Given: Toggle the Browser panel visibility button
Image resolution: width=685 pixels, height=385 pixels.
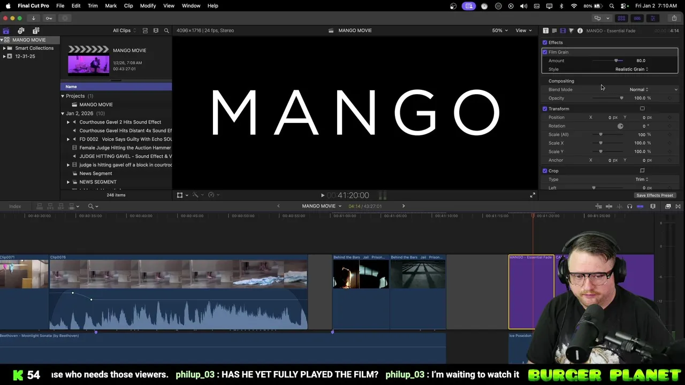Looking at the screenshot, I should (621, 18).
